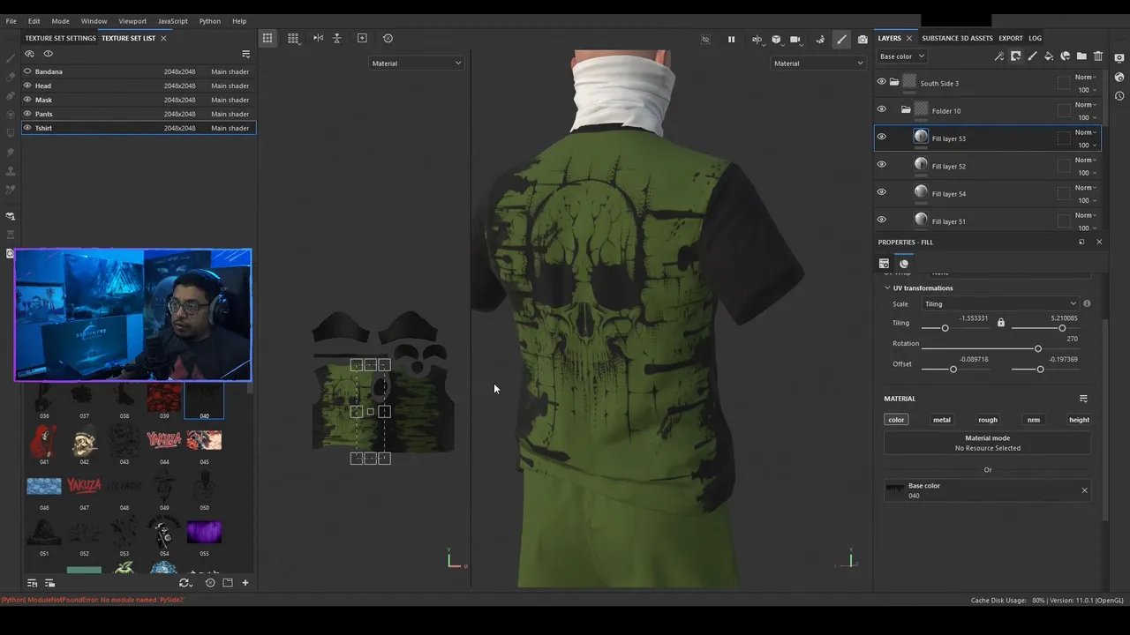Create a new folder in Layers

point(1081,56)
